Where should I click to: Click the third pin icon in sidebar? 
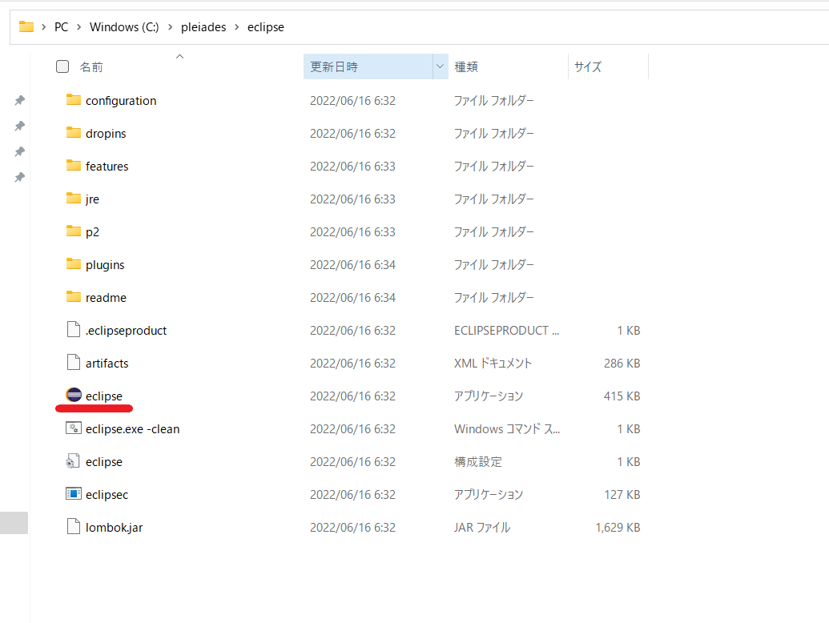pyautogui.click(x=19, y=151)
